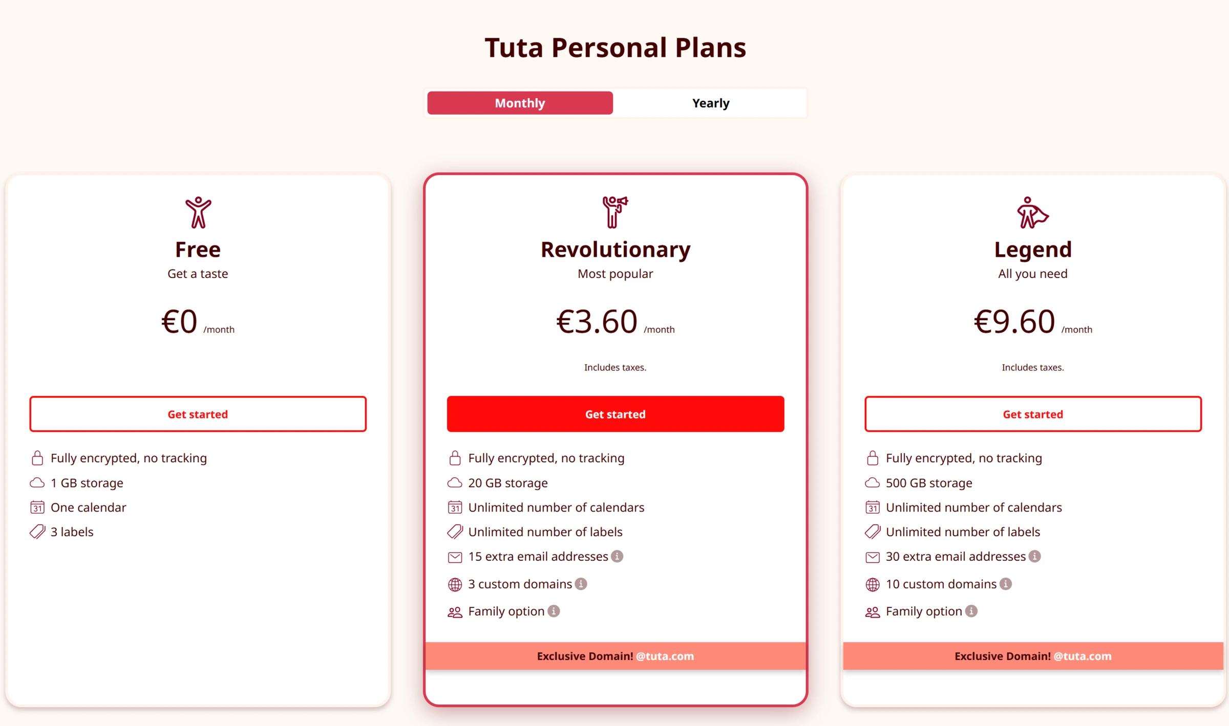Click the calendar icon beside 'One calendar'
This screenshot has height=726, width=1229.
coord(37,507)
